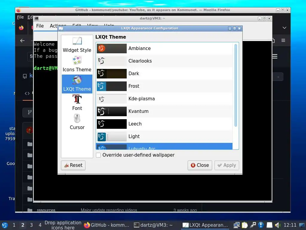306x230 pixels.
Task: Switch to virtual desktop 4
Action: point(40,225)
